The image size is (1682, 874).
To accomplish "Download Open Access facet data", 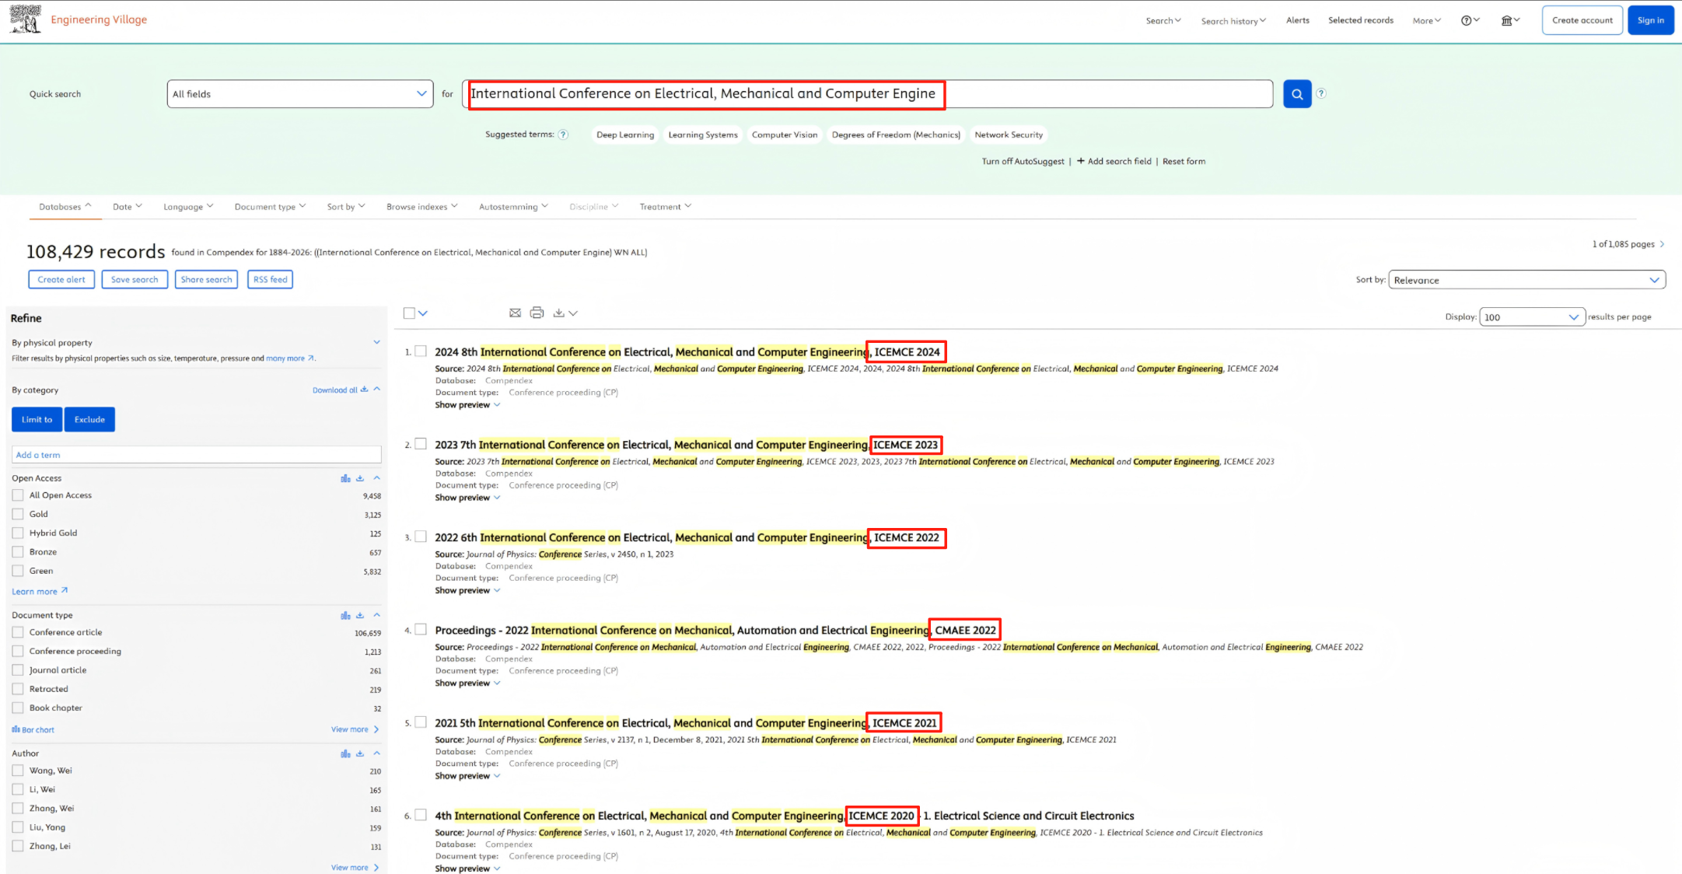I will [360, 478].
